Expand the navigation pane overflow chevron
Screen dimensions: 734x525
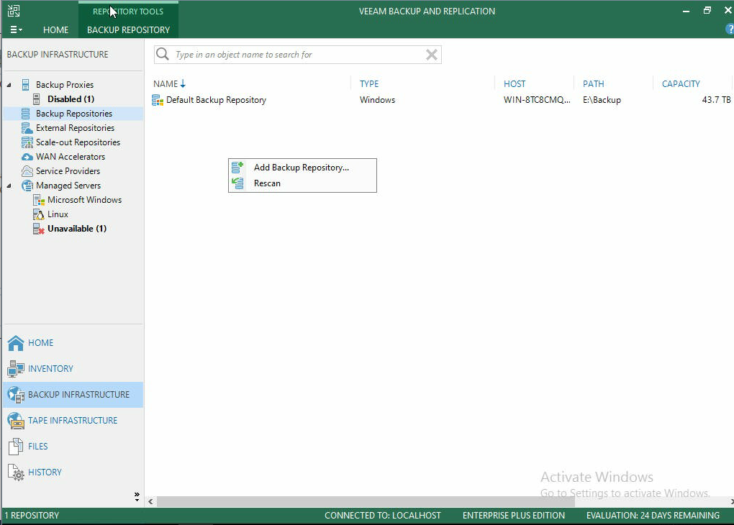[137, 496]
